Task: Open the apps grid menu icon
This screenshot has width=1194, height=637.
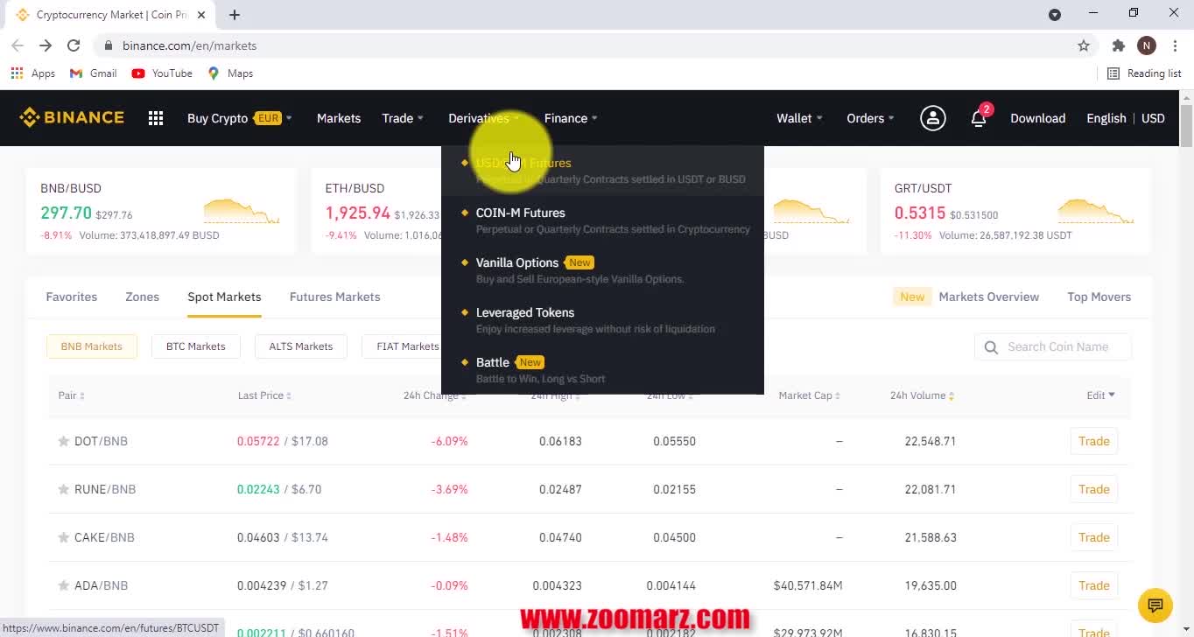Action: (156, 118)
